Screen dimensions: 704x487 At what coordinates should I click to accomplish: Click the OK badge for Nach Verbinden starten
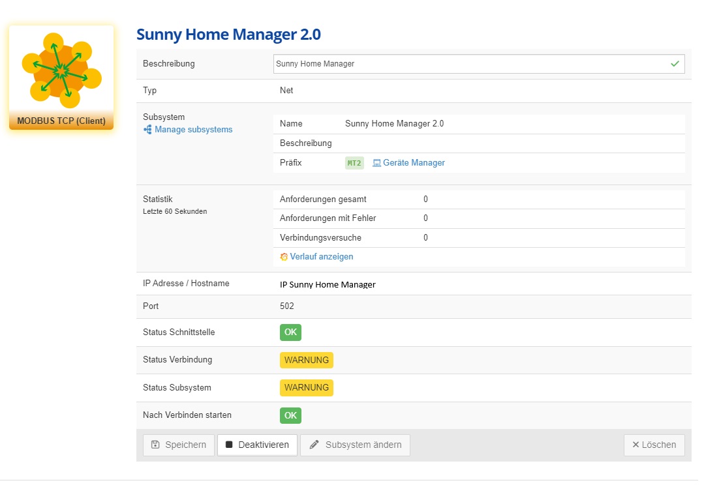pyautogui.click(x=290, y=415)
